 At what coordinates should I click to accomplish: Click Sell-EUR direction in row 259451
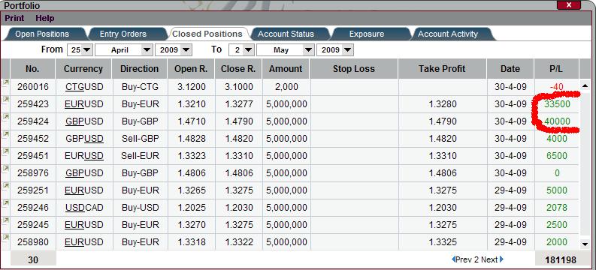140,156
